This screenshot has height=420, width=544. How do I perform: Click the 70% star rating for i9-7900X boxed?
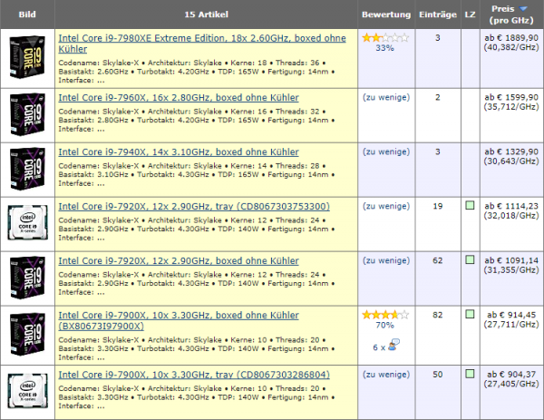[385, 315]
